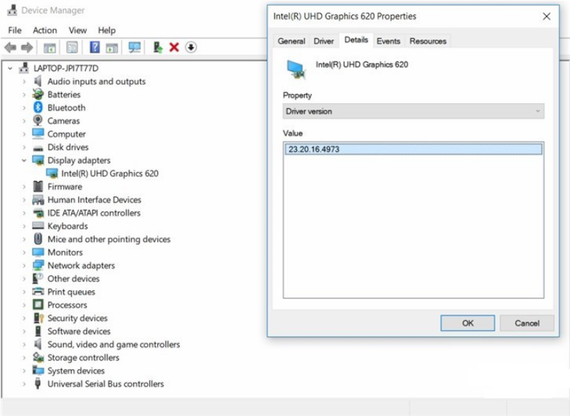Click the Back navigation arrow
Viewport: 570px width, 416px height.
10,48
